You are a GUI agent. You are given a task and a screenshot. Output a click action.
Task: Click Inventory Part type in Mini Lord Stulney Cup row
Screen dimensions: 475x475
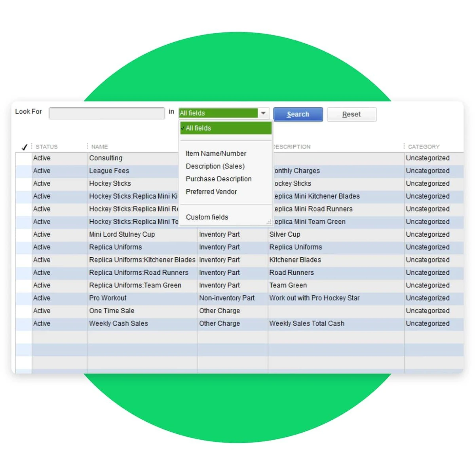pyautogui.click(x=219, y=234)
